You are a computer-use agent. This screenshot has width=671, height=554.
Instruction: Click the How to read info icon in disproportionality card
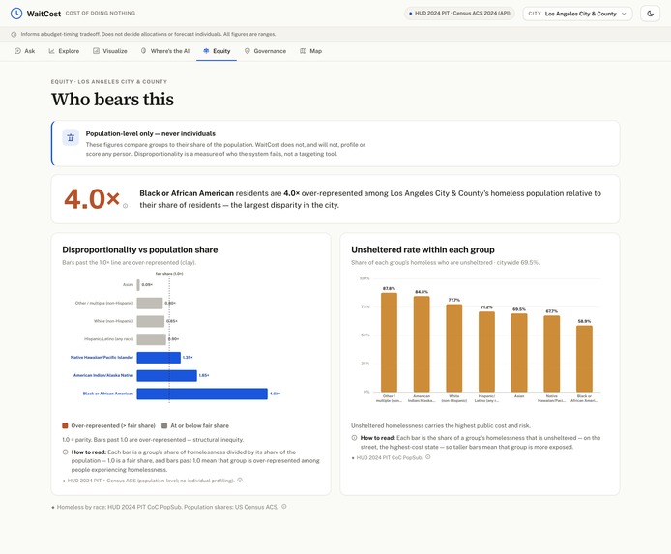pos(65,452)
